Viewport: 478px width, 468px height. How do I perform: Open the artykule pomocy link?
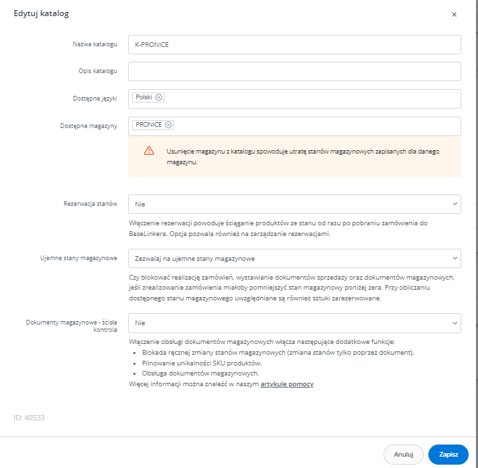(287, 384)
